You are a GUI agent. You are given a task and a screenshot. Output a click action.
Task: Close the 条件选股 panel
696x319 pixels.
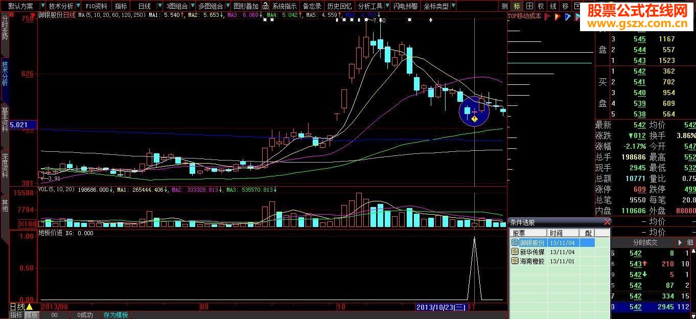(607, 222)
